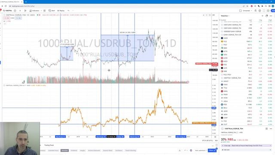Click Add note in details panel
The width and height of the screenshot is (275, 155).
pos(246,150)
